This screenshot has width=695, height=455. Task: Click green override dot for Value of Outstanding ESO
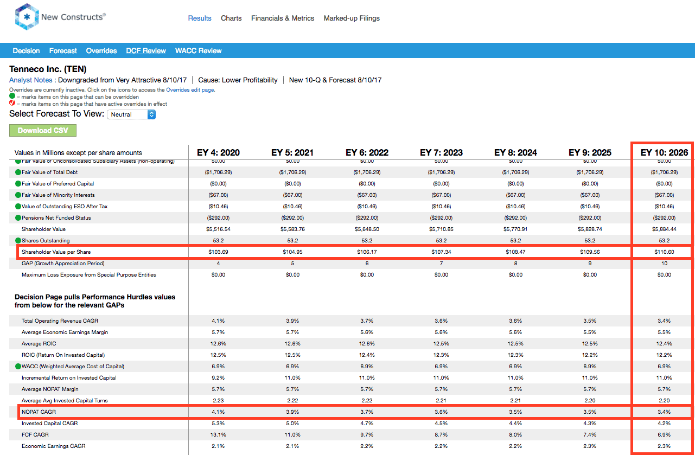(18, 207)
